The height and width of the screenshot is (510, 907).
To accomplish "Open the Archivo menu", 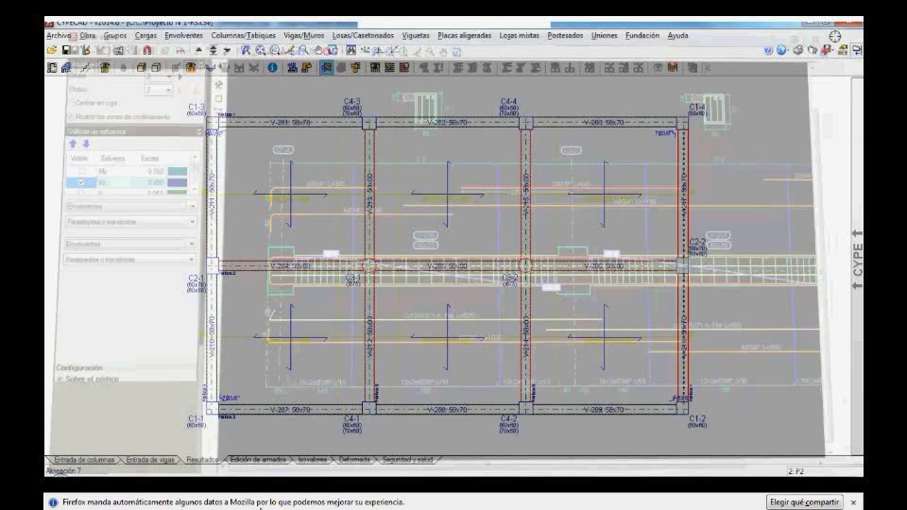I will pos(59,35).
